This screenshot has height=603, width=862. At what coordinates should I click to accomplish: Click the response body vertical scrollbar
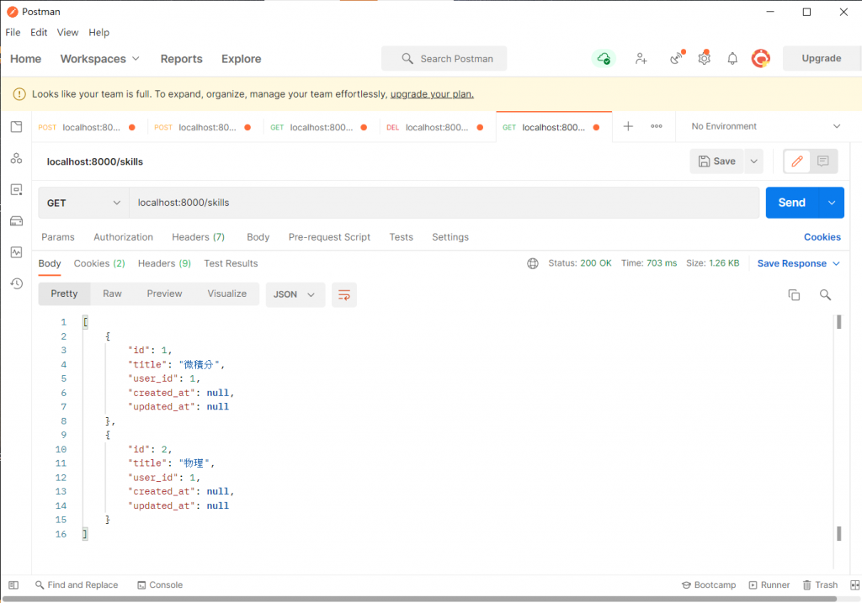pos(839,427)
